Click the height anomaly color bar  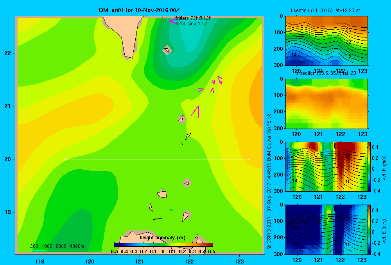[x=163, y=245]
